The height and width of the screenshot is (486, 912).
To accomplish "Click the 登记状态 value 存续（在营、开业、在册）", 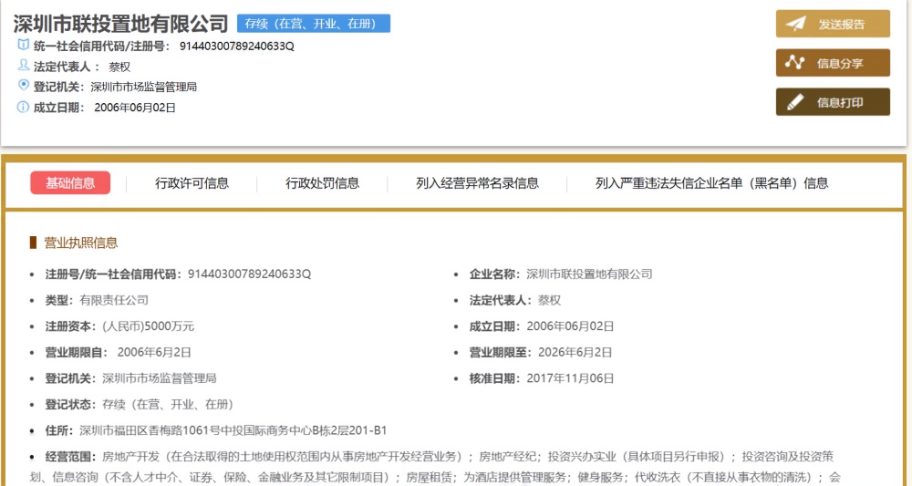I will [168, 405].
